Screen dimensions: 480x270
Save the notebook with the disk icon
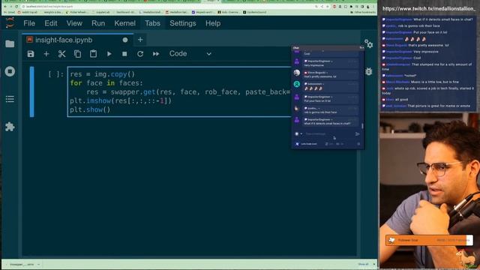pyautogui.click(x=31, y=54)
